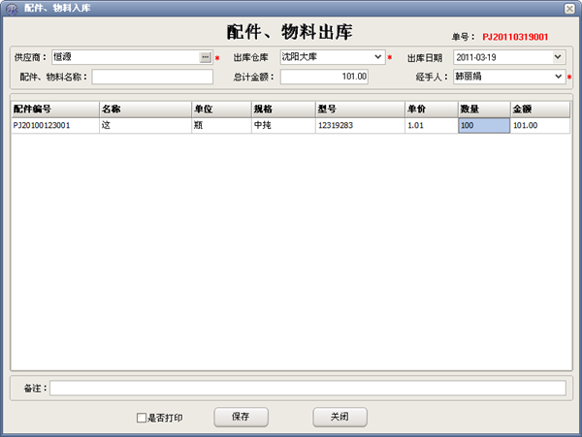
Task: Click the 关闭 button
Action: pos(339,417)
